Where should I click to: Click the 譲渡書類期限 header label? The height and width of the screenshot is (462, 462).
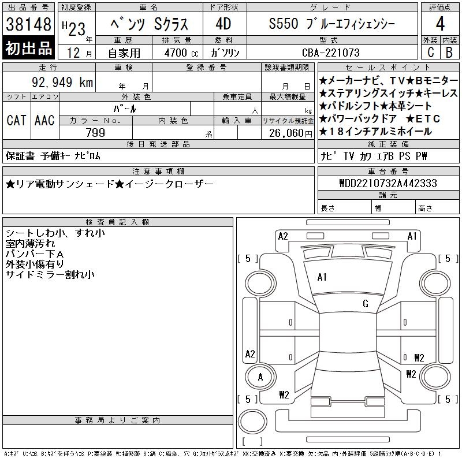(x=287, y=68)
